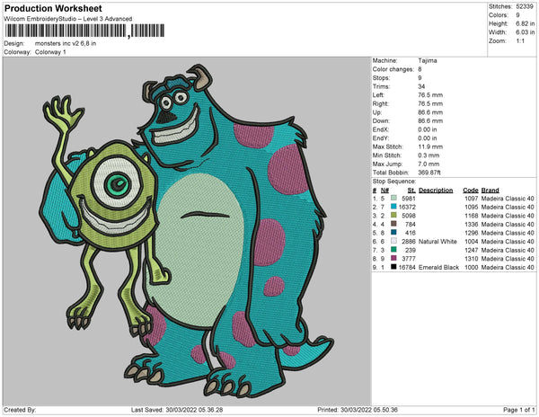Select the 'Up:' measurement label
The width and height of the screenshot is (539, 417).
(x=377, y=112)
